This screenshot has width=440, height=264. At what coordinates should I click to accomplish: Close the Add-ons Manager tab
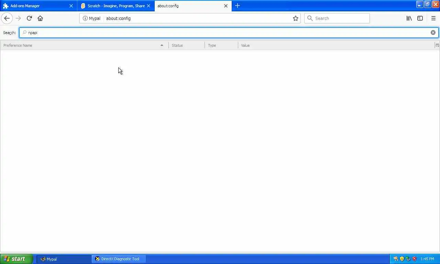point(71,6)
